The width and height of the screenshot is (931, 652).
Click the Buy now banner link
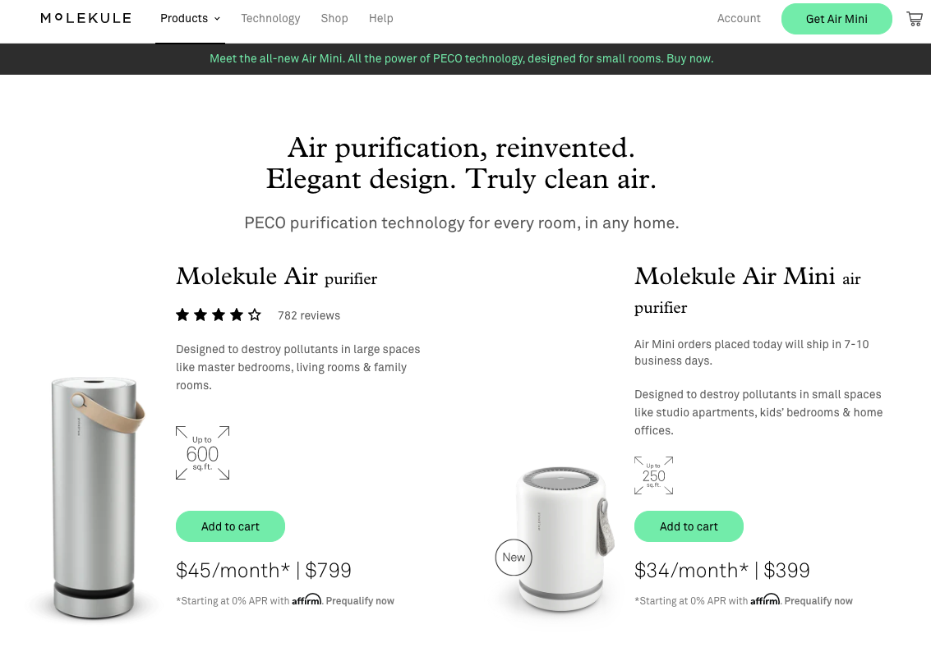click(689, 58)
